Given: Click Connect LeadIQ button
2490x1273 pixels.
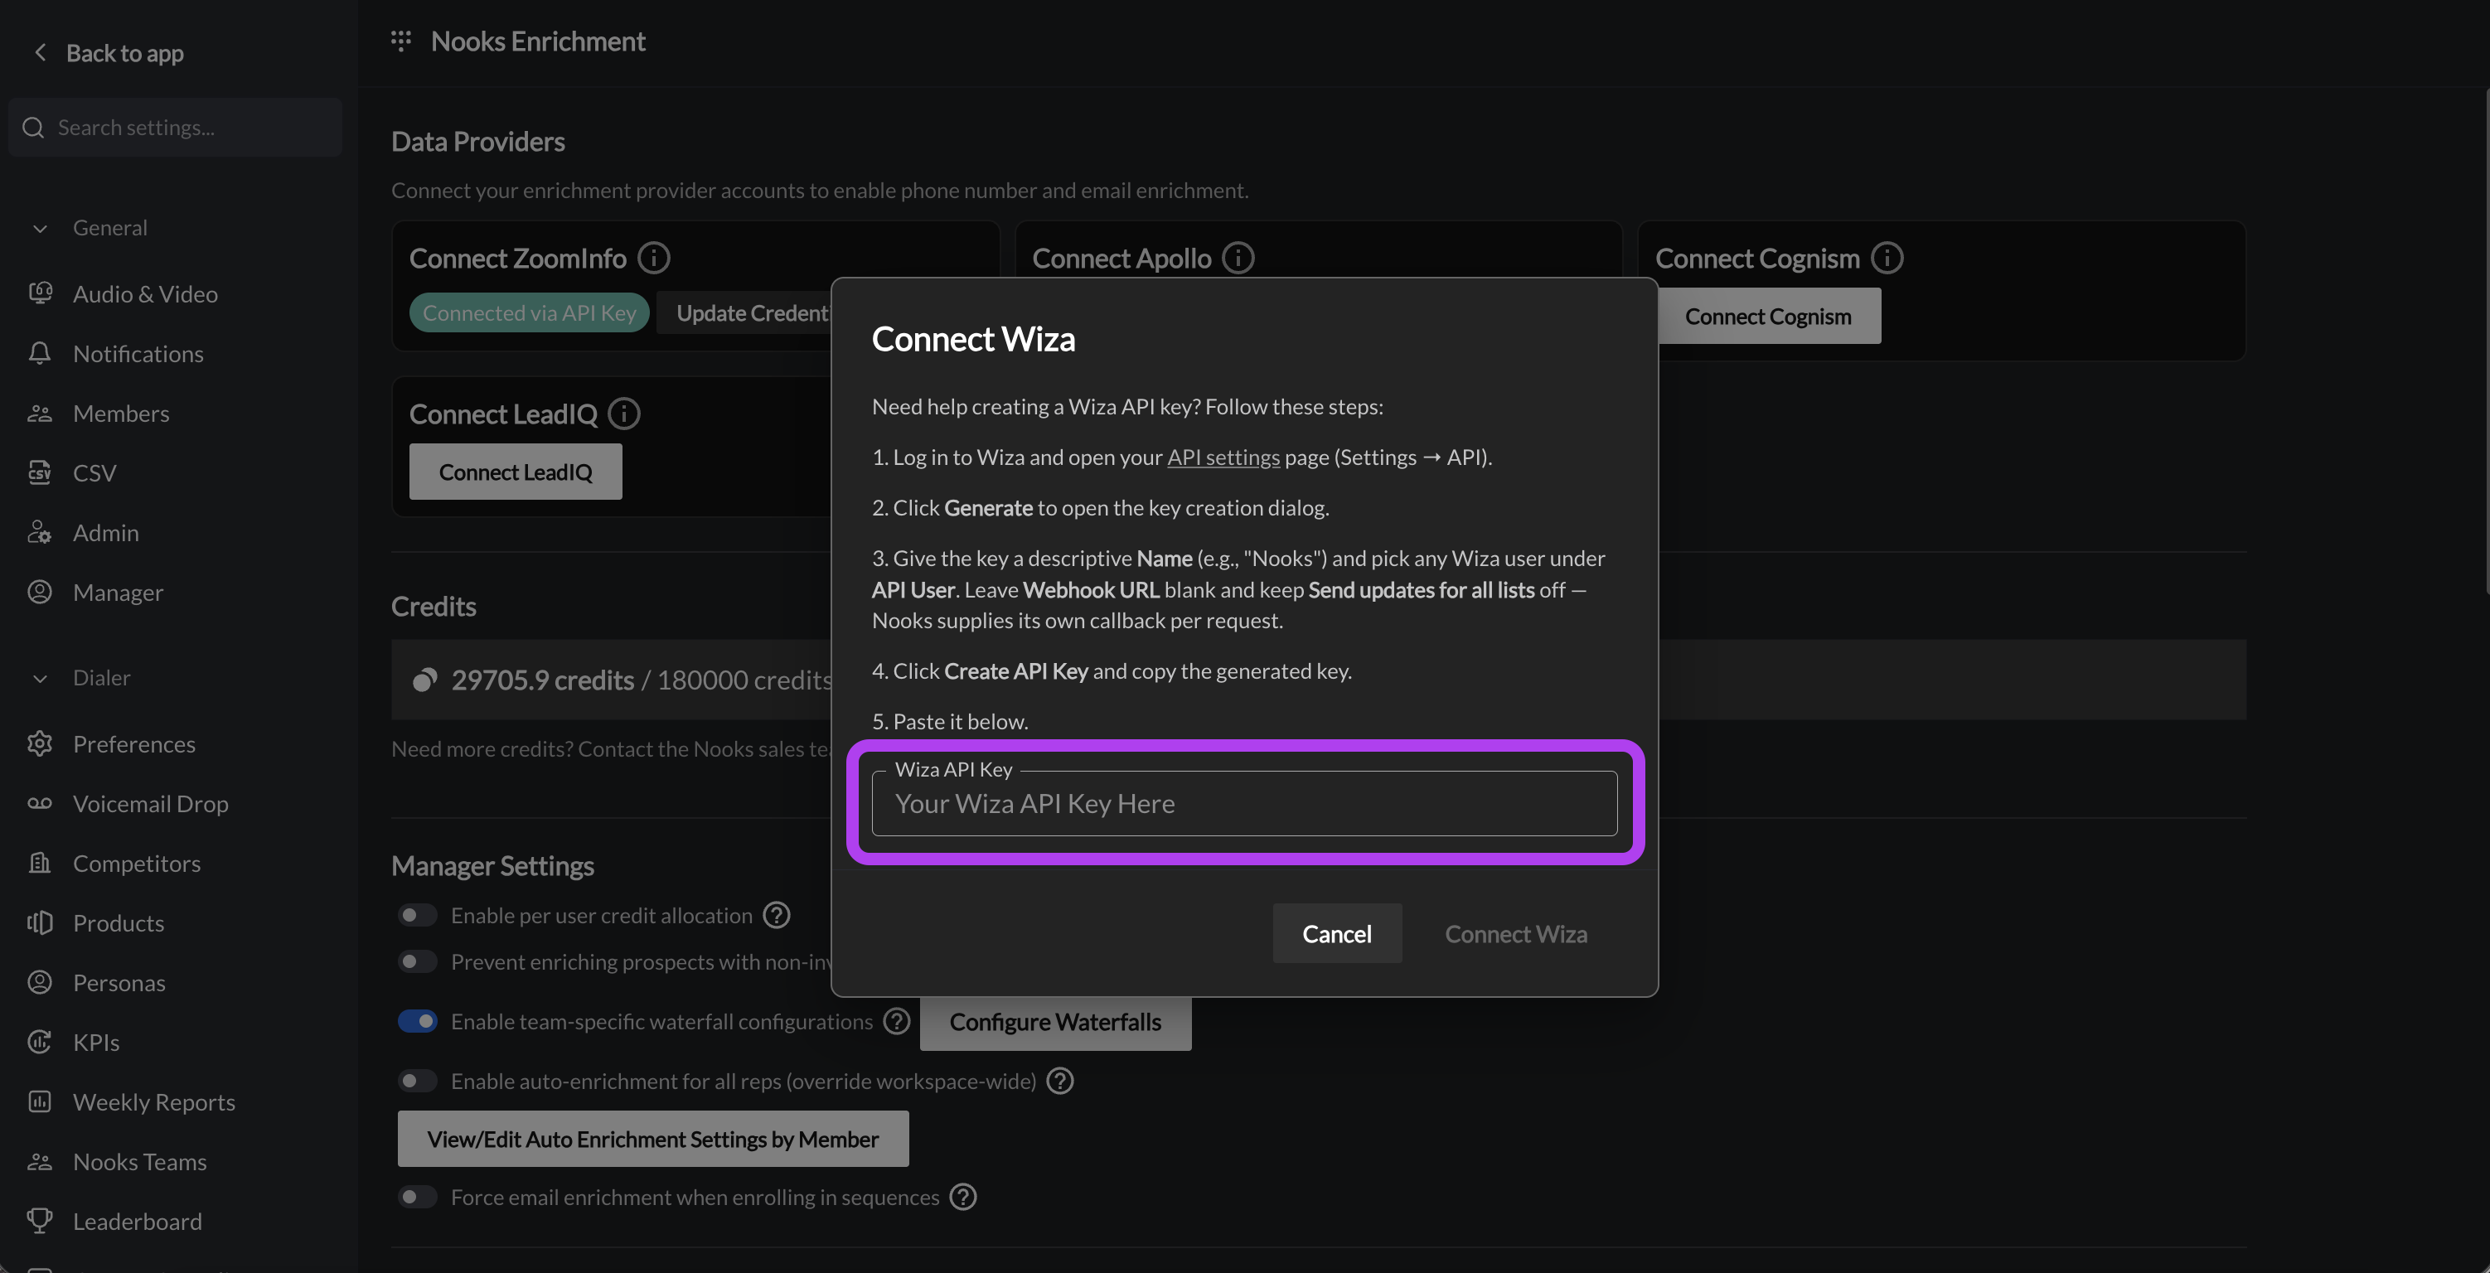Looking at the screenshot, I should (516, 472).
